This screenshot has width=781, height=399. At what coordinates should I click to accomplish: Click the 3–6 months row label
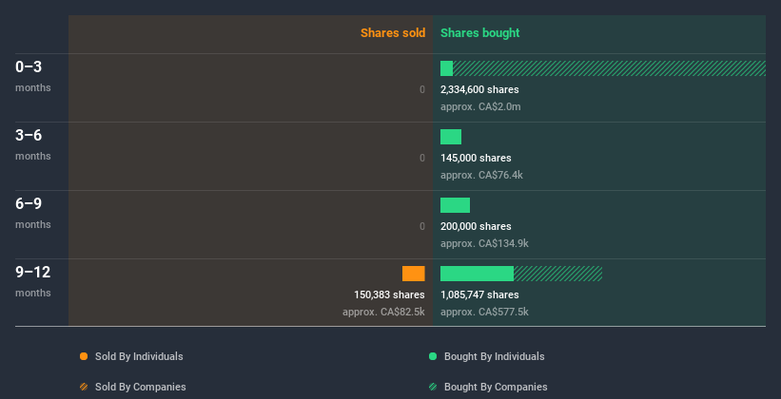click(33, 144)
